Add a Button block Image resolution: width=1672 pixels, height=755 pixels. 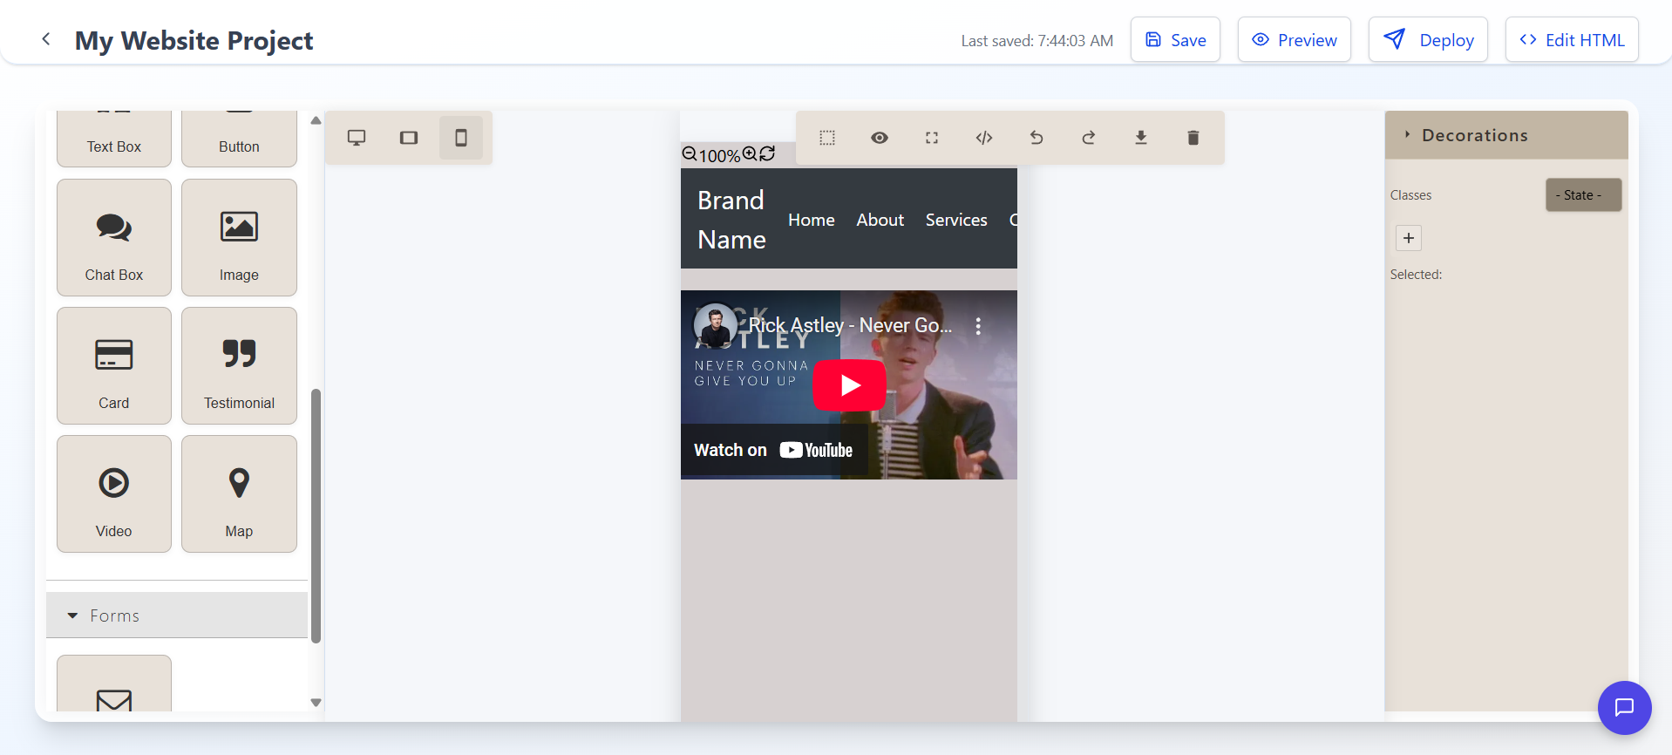(x=239, y=138)
